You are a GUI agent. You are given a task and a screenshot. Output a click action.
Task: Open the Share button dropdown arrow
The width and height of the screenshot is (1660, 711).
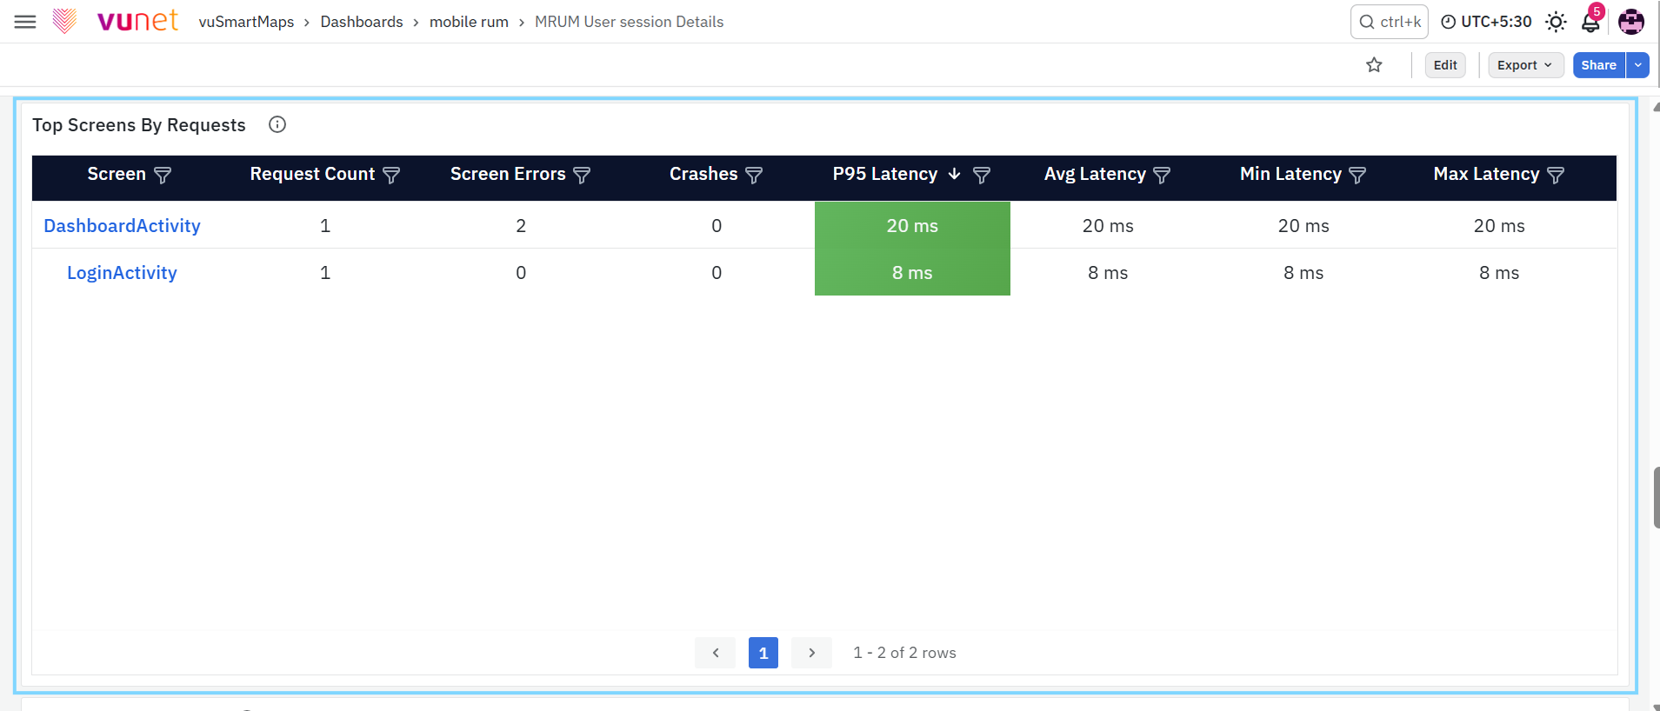[1637, 65]
